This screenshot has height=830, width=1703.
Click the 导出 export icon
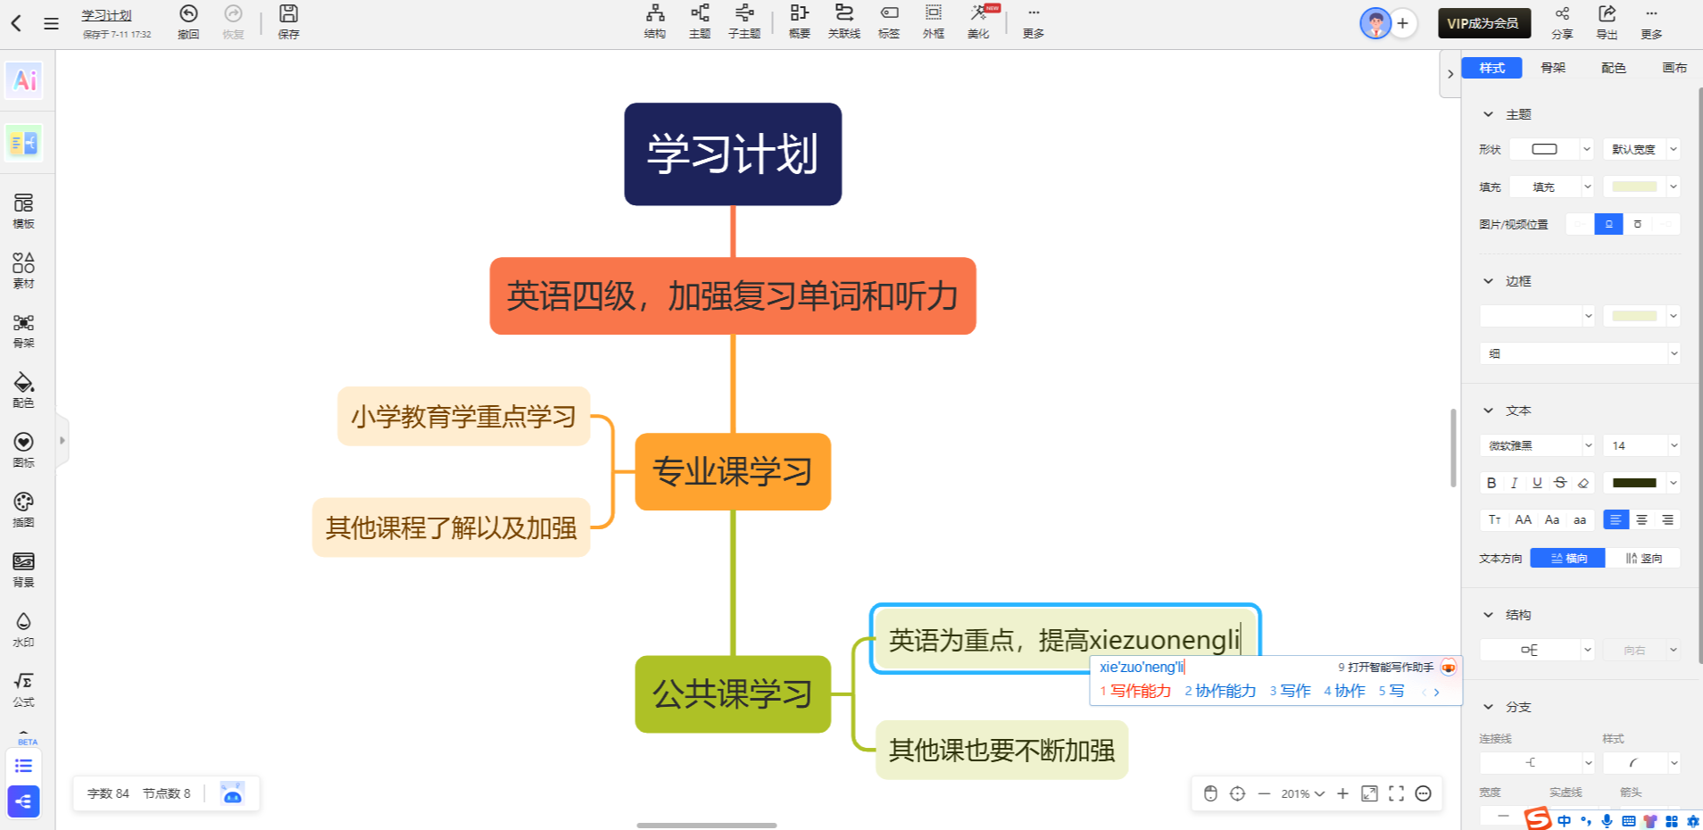point(1607,22)
